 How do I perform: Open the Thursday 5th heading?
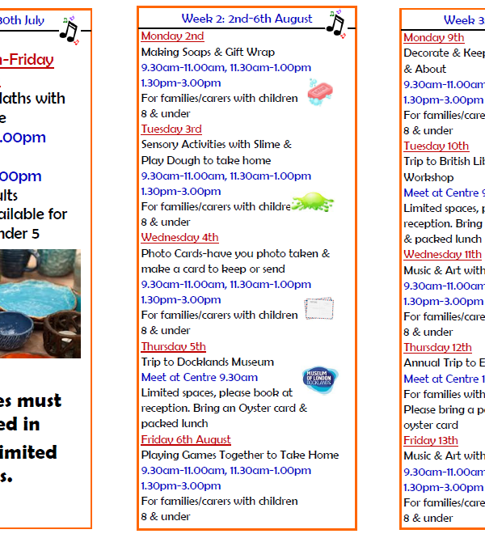coord(173,347)
